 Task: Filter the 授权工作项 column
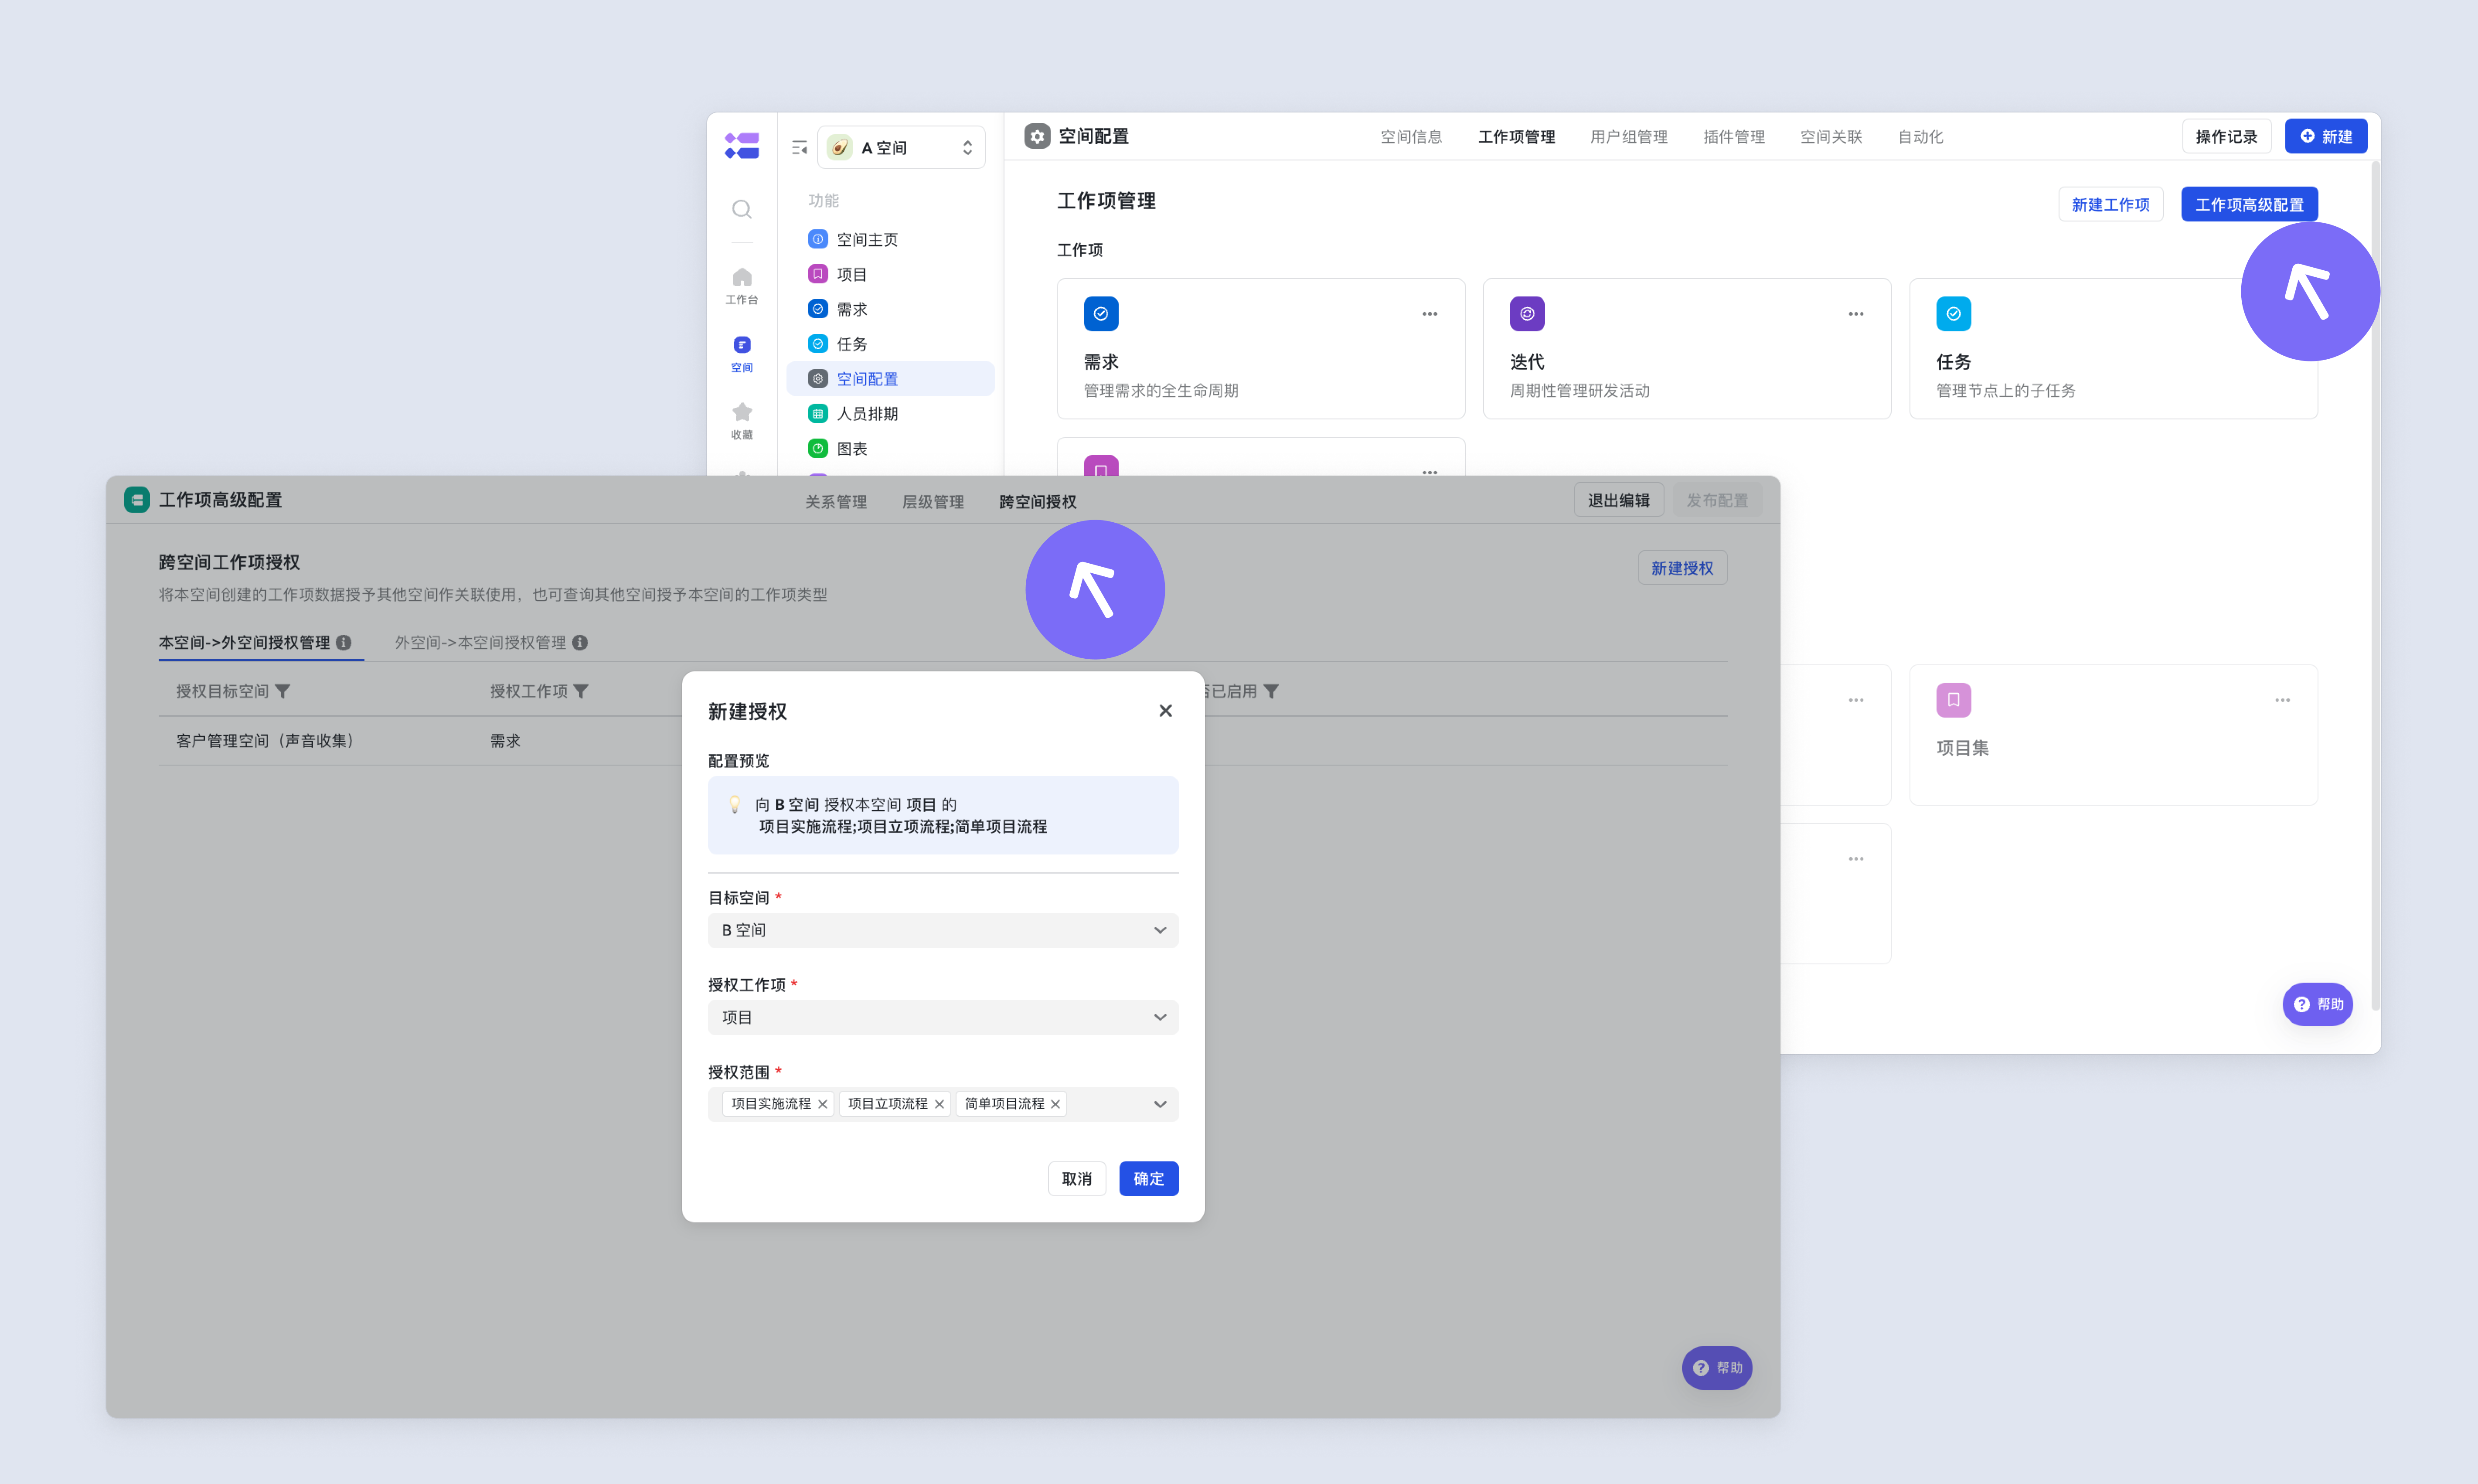(x=581, y=691)
